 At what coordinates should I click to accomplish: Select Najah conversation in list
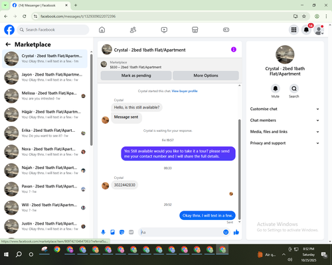coord(44,170)
